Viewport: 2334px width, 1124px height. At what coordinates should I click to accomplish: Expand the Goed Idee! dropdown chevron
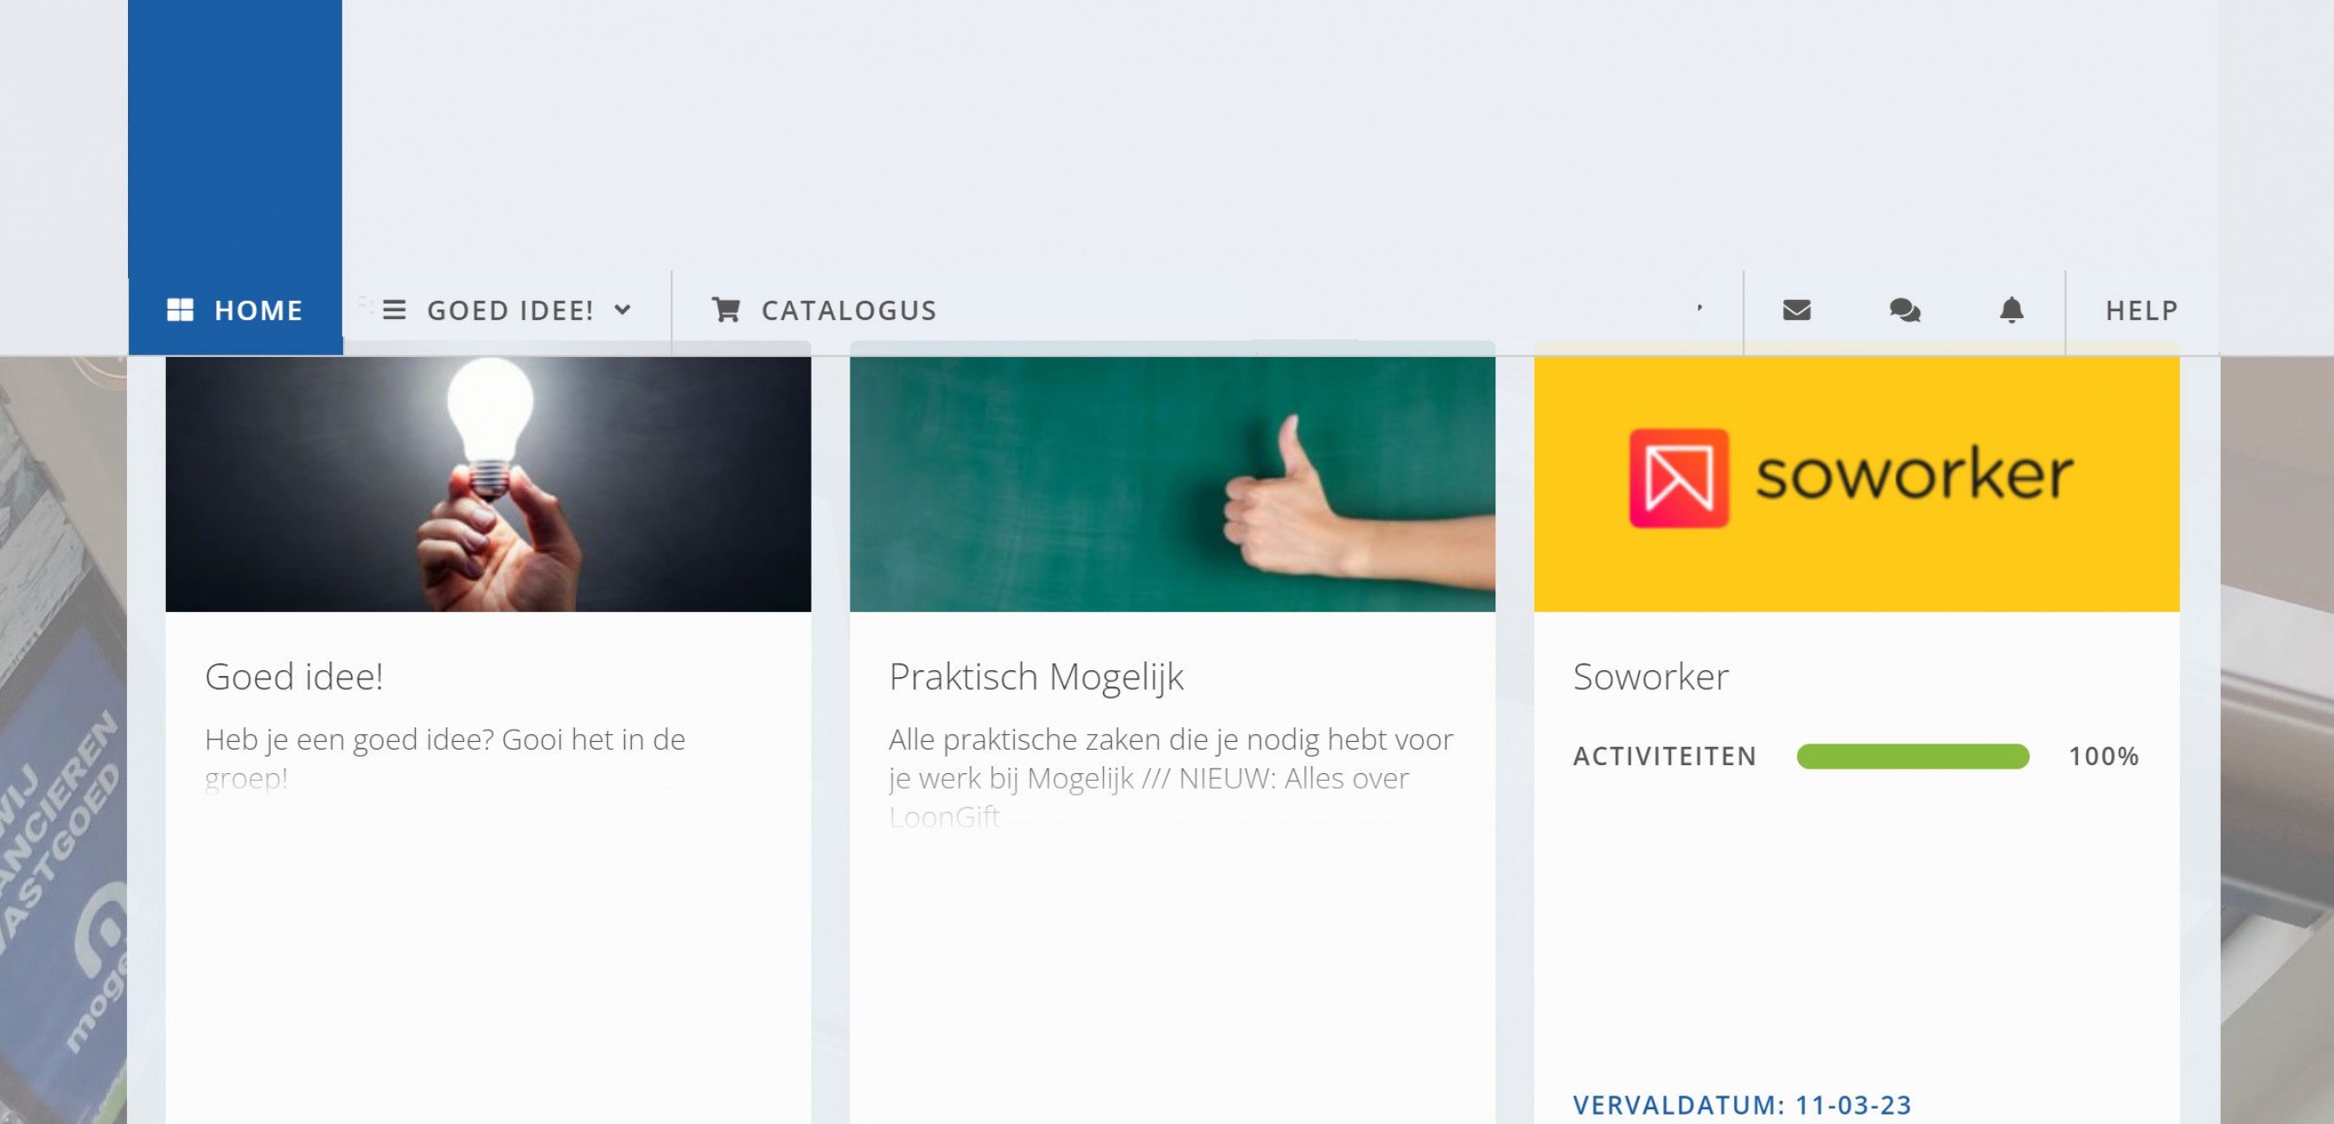(622, 310)
